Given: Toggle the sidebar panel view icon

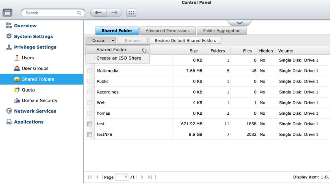Looking at the screenshot, I should (7, 13).
